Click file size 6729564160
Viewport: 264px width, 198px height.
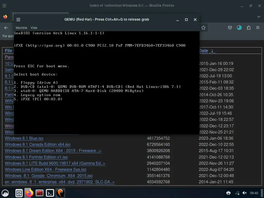[x=158, y=145]
